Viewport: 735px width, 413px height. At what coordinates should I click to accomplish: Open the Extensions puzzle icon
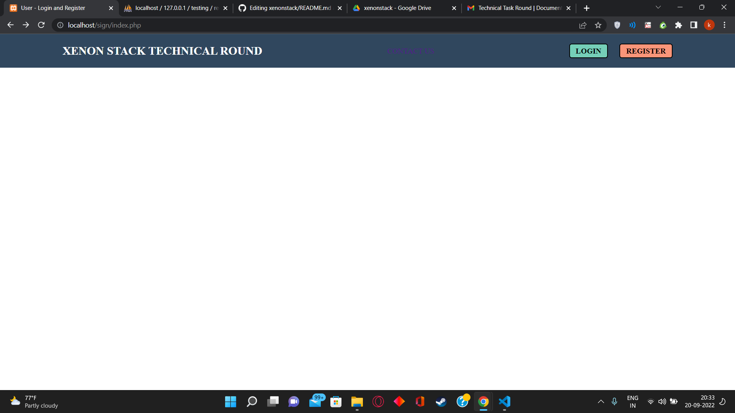[678, 25]
